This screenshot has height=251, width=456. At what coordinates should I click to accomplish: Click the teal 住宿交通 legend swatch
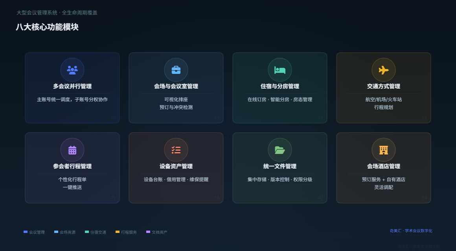point(87,232)
